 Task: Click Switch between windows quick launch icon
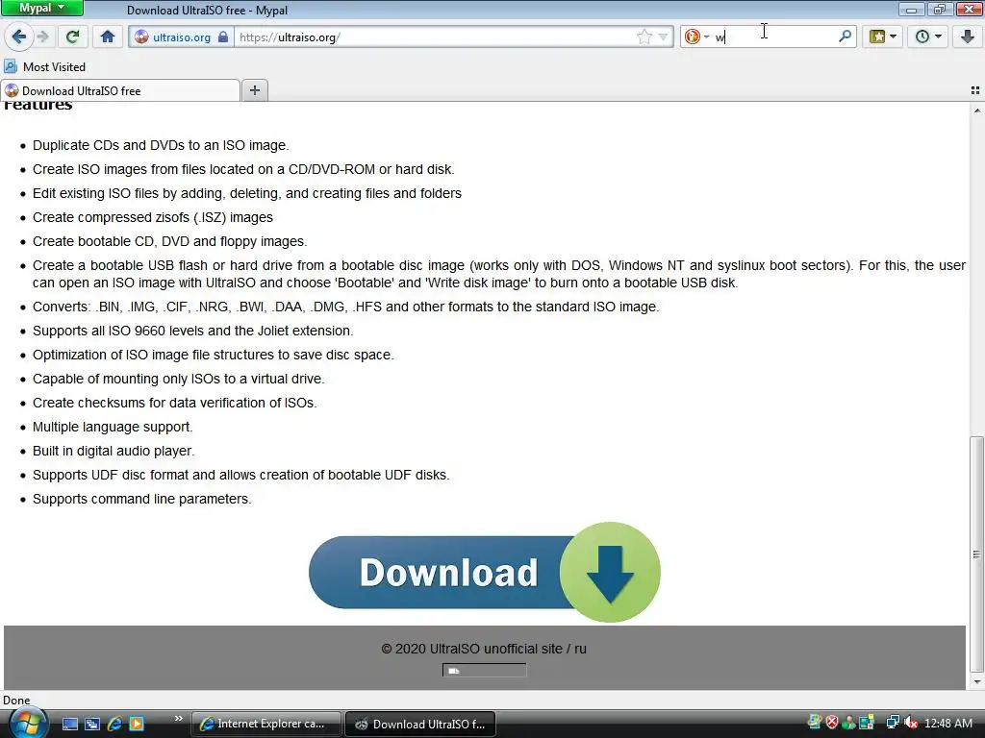pos(92,724)
